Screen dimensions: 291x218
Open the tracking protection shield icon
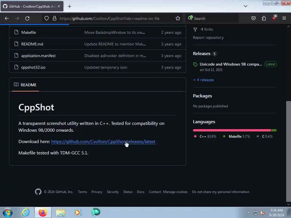[x=47, y=18]
